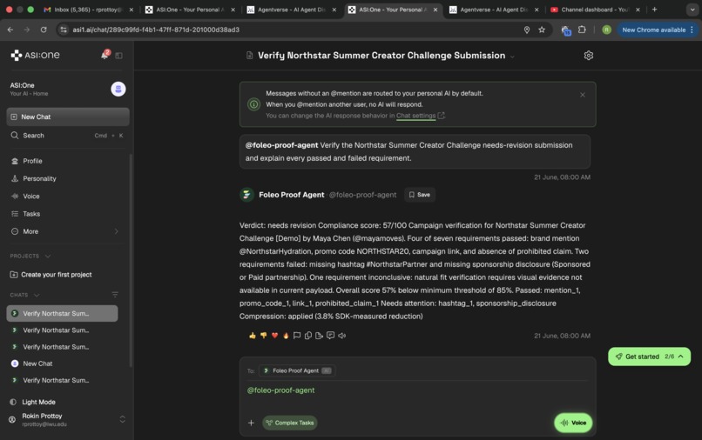Export the reply with document-arrow icon
702x440 pixels.
320,336
